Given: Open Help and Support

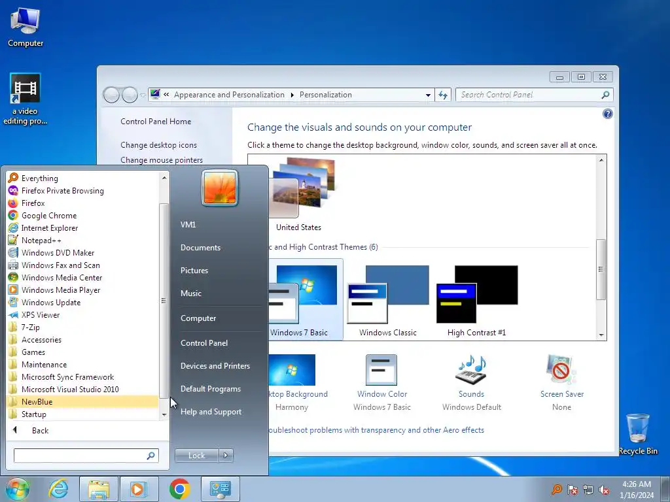Looking at the screenshot, I should 211,412.
